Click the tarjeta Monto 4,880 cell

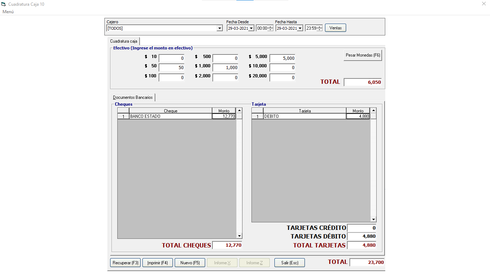click(358, 116)
